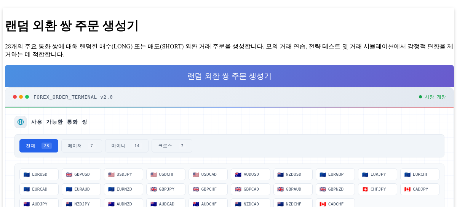Click the FOREX_ORDER_TERMINAL v2.0 title text
Viewport: 457px width, 207px height.
pyautogui.click(x=73, y=97)
